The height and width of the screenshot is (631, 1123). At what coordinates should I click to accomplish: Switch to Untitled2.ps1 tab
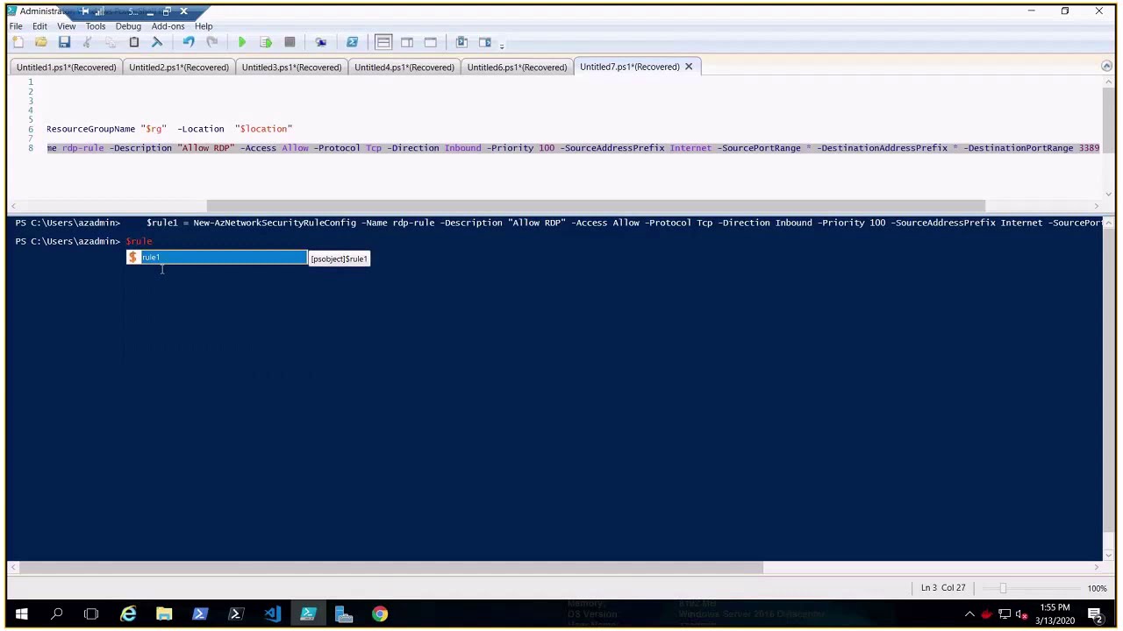(x=179, y=67)
